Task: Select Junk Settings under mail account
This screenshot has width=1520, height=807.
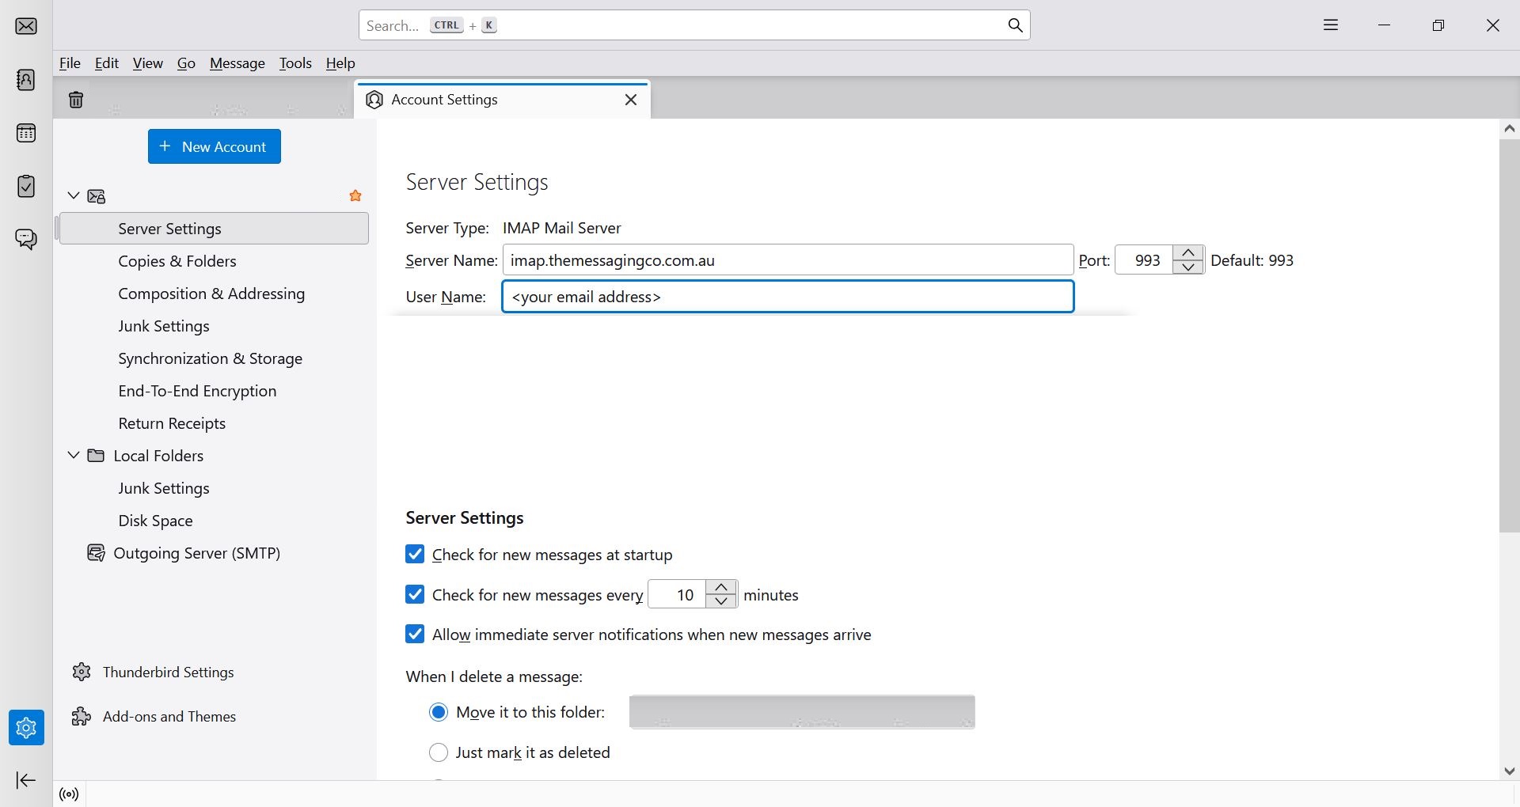Action: [215, 326]
